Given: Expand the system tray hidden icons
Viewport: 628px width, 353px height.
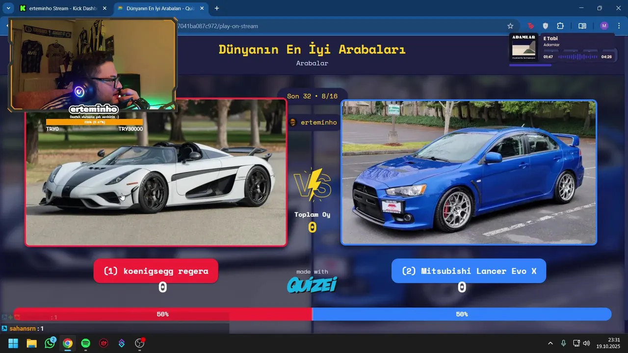Looking at the screenshot, I should pos(550,343).
